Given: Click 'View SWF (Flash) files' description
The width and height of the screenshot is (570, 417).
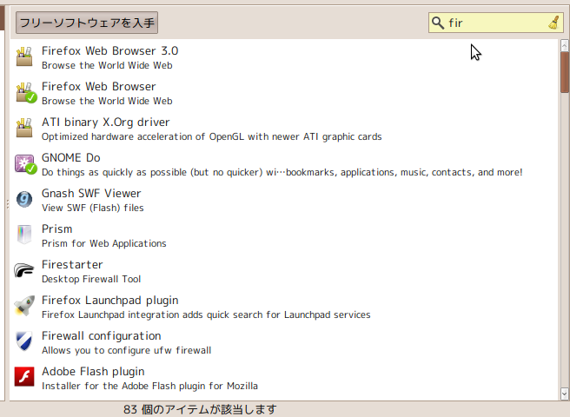Looking at the screenshot, I should pyautogui.click(x=93, y=208).
